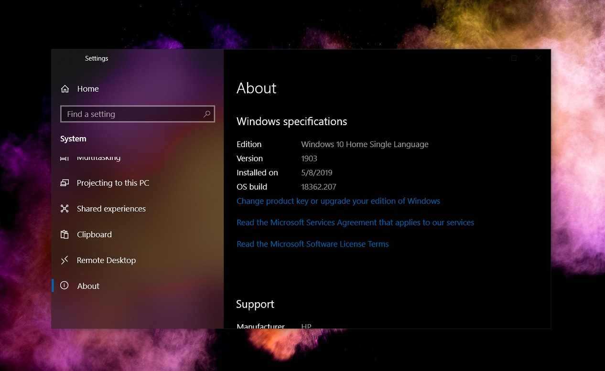Click the magnifier icon in the search box

click(x=207, y=114)
